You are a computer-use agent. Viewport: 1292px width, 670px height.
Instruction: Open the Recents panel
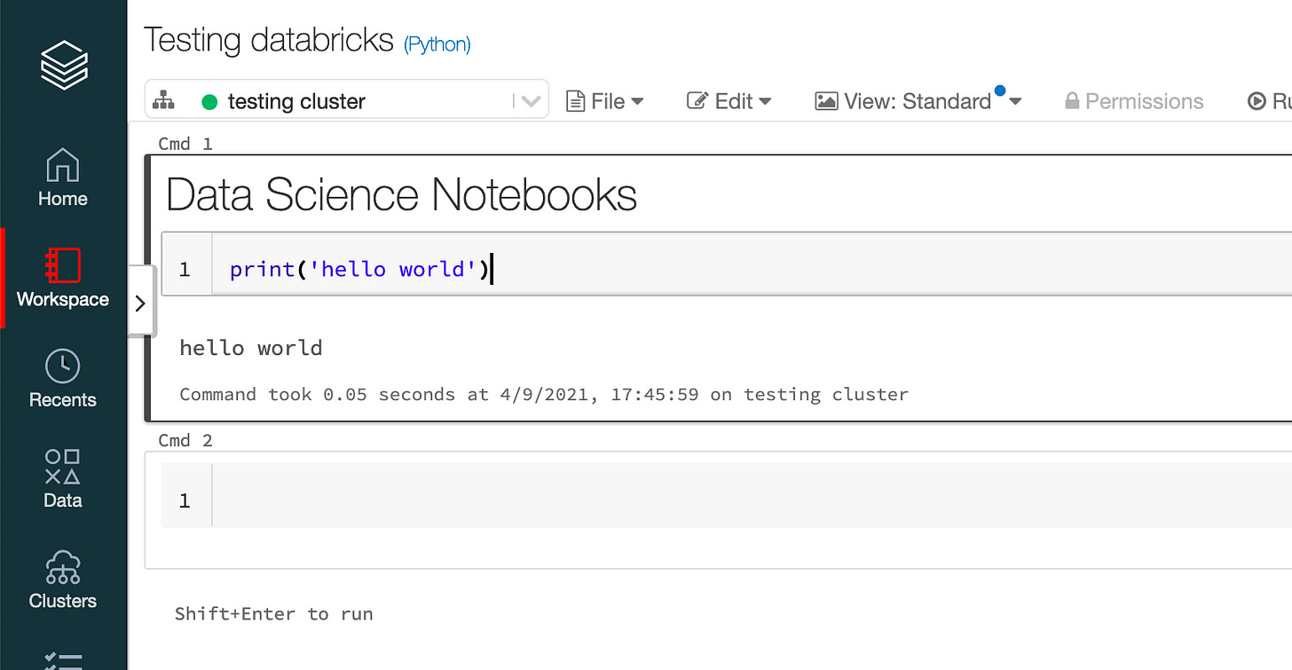[x=62, y=379]
